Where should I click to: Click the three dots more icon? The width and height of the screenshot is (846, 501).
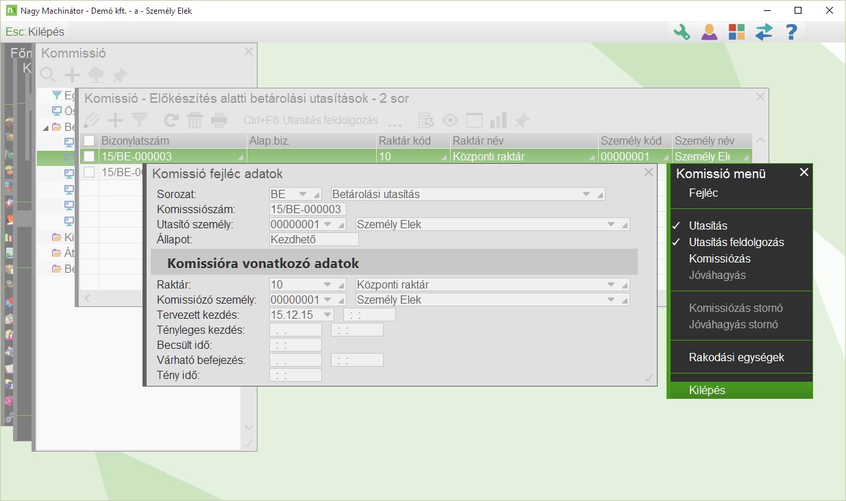point(395,123)
